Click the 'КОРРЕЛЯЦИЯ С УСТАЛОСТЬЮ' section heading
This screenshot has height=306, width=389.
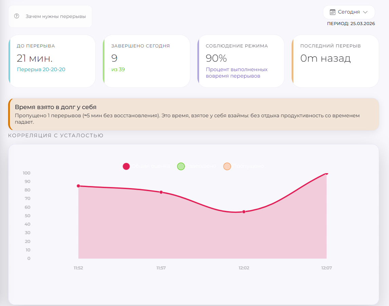tap(56, 136)
